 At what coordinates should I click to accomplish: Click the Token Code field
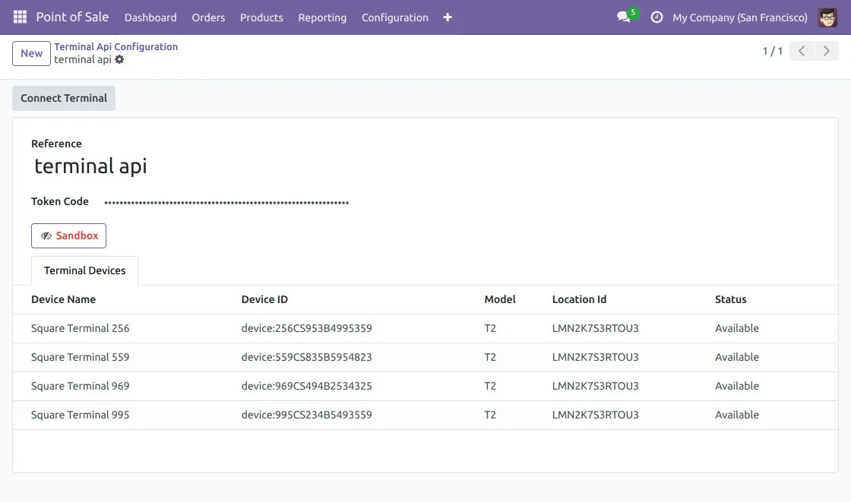pos(226,202)
